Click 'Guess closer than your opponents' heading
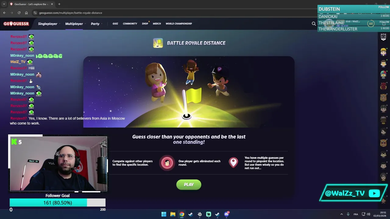 (189, 139)
